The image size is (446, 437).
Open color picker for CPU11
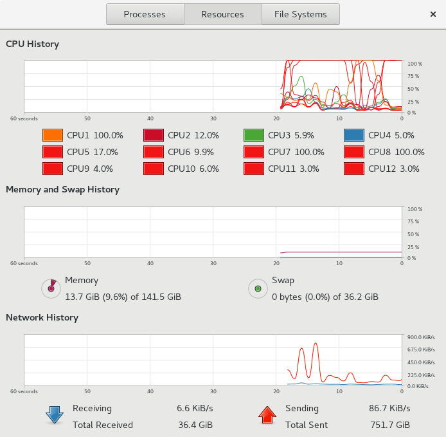(254, 169)
